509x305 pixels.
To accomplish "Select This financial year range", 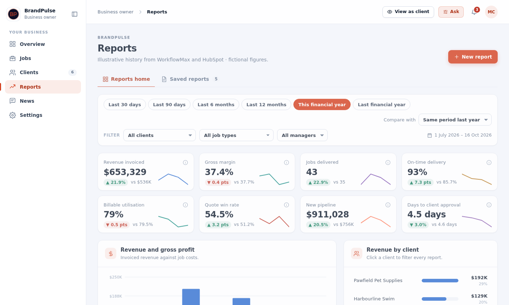I will [x=322, y=104].
